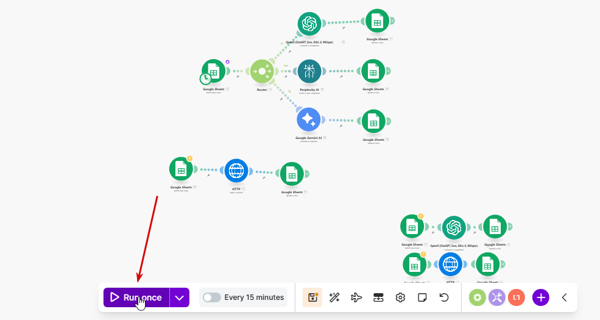Click the airplane Explain flow icon
This screenshot has height=320, width=600.
[x=356, y=297]
